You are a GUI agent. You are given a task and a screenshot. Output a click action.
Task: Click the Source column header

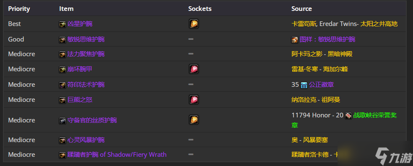tap(301, 9)
